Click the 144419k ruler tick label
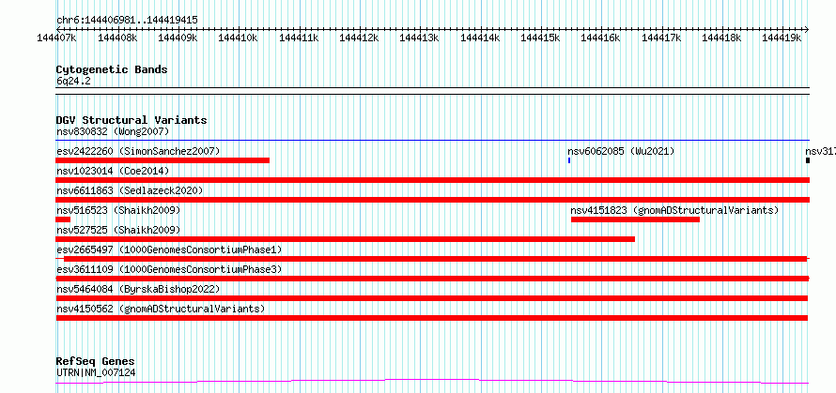This screenshot has height=393, width=836. pyautogui.click(x=782, y=38)
